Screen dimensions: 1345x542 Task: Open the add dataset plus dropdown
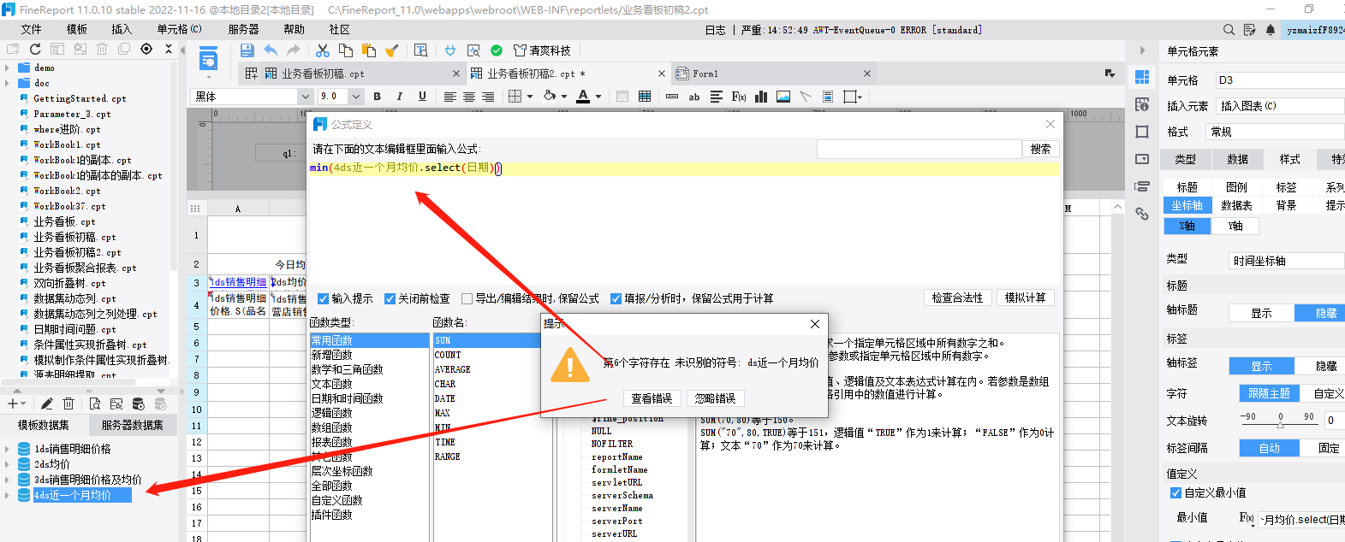(x=16, y=404)
